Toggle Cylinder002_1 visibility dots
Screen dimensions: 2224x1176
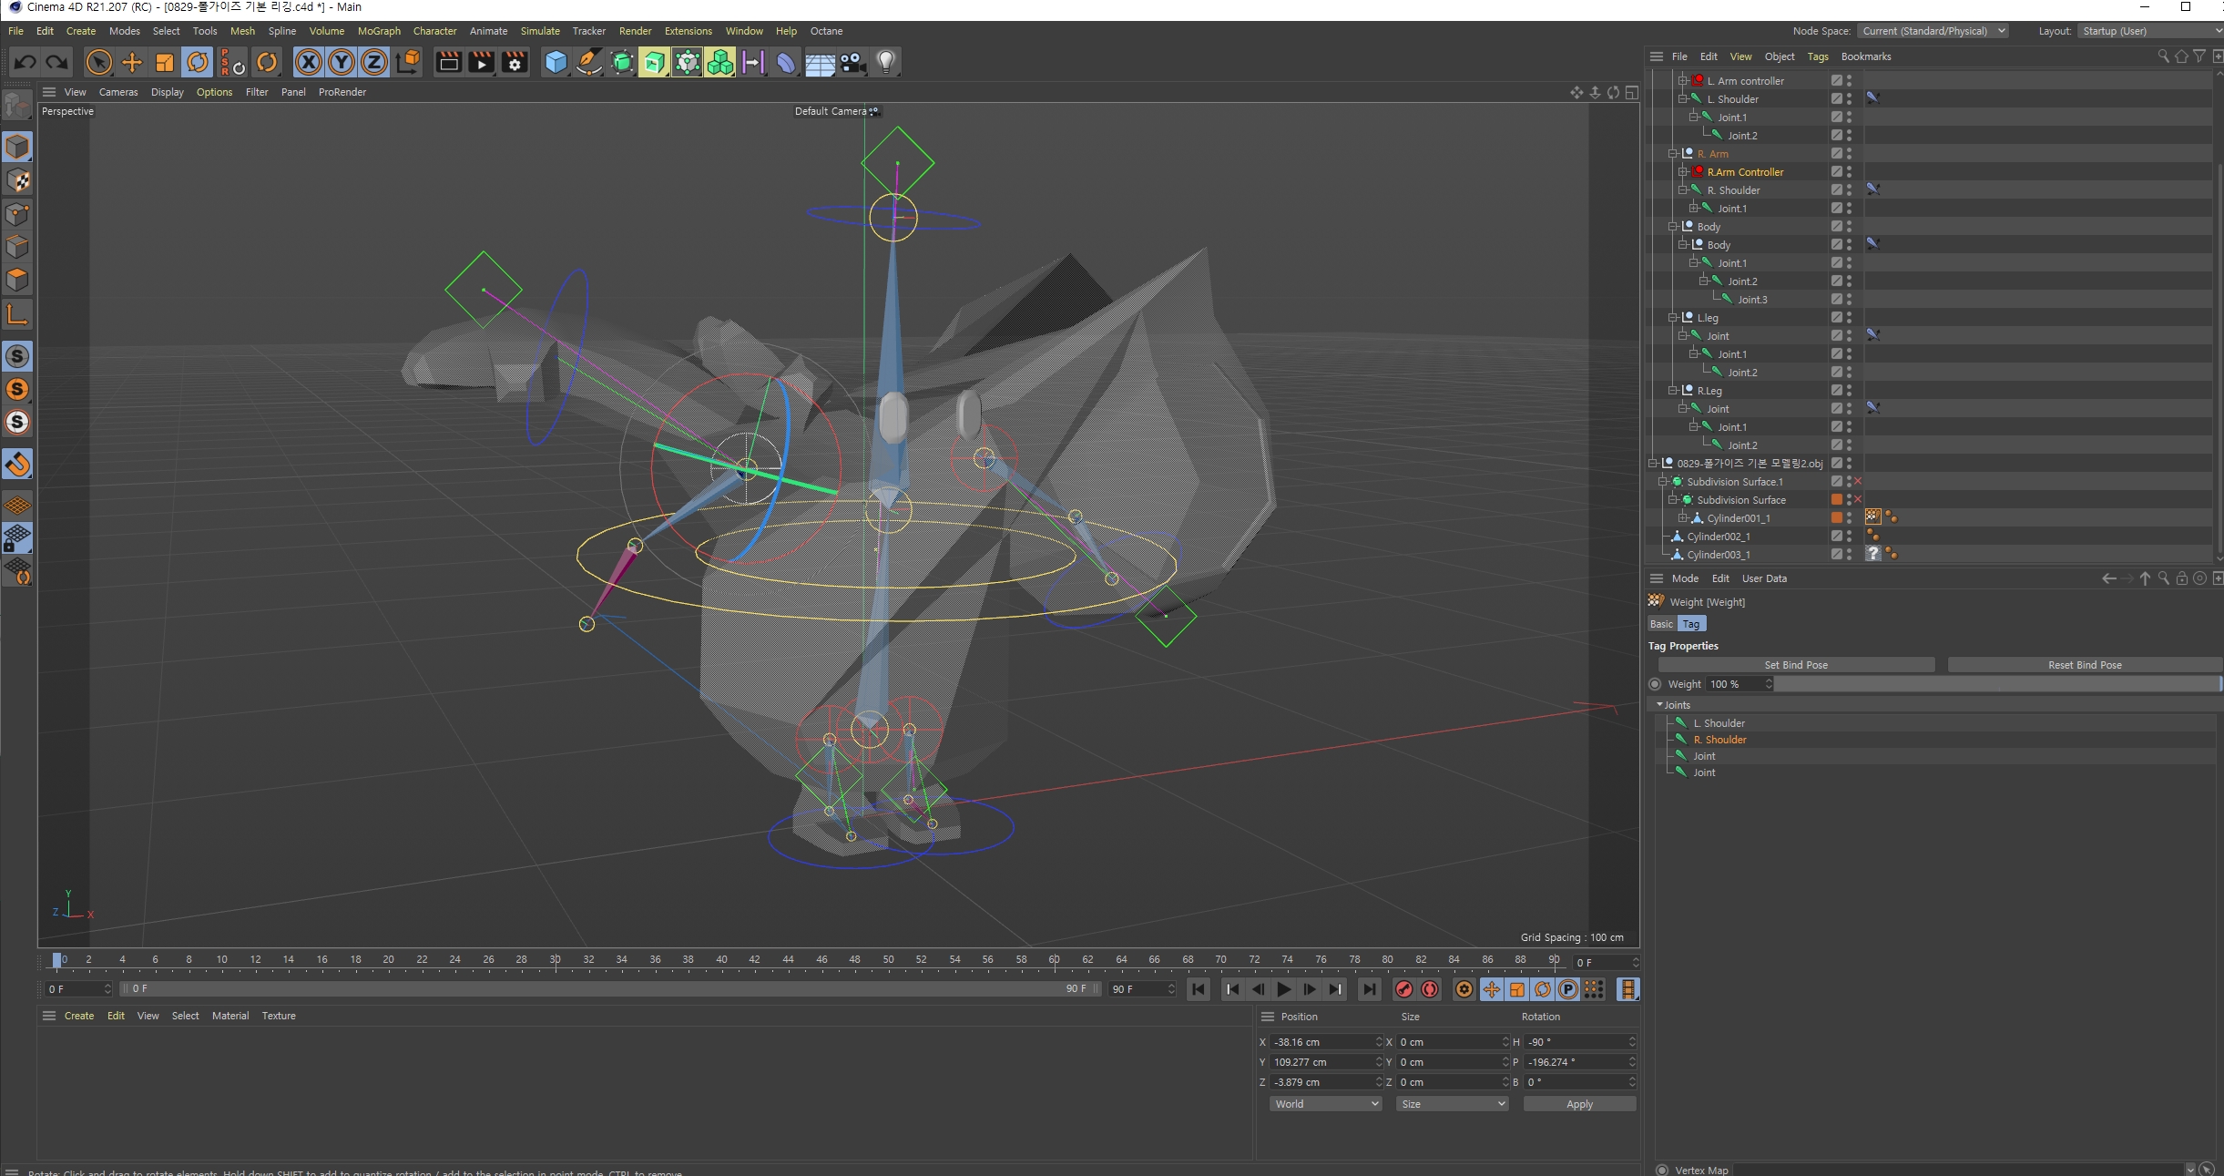click(x=1849, y=537)
